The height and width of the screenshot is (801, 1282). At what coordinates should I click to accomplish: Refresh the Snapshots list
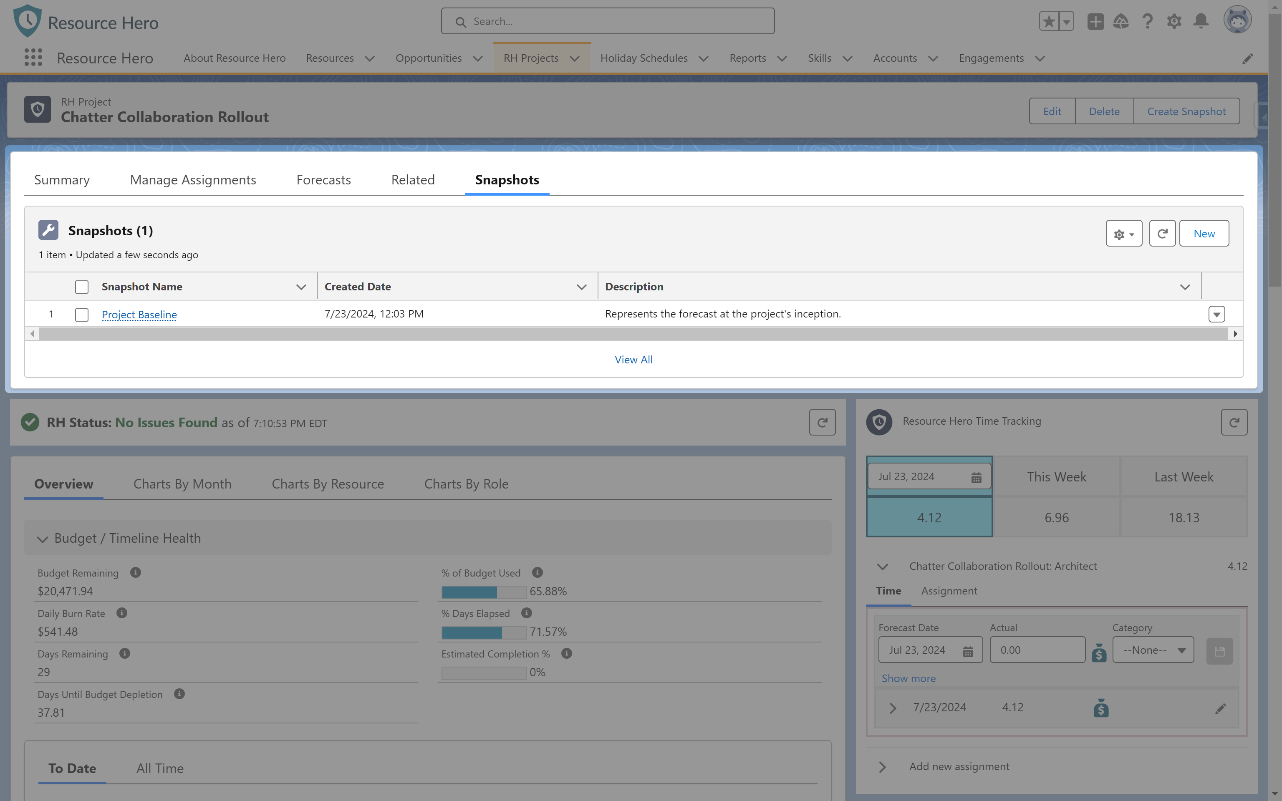click(1162, 234)
